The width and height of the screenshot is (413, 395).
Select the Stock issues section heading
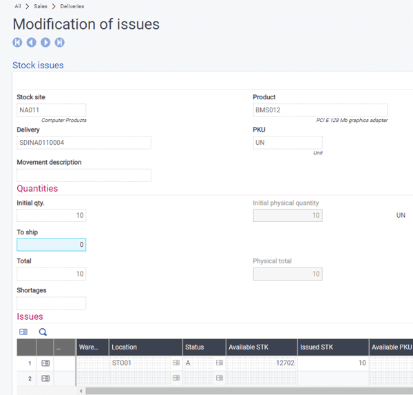point(38,65)
